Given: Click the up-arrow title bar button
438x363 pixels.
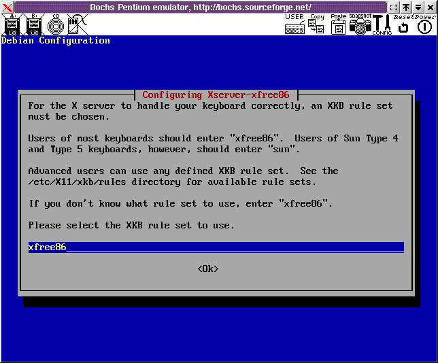Looking at the screenshot, I should coord(406,7).
